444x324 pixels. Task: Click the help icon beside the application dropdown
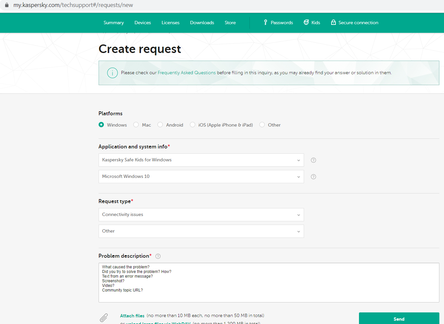[x=314, y=160]
